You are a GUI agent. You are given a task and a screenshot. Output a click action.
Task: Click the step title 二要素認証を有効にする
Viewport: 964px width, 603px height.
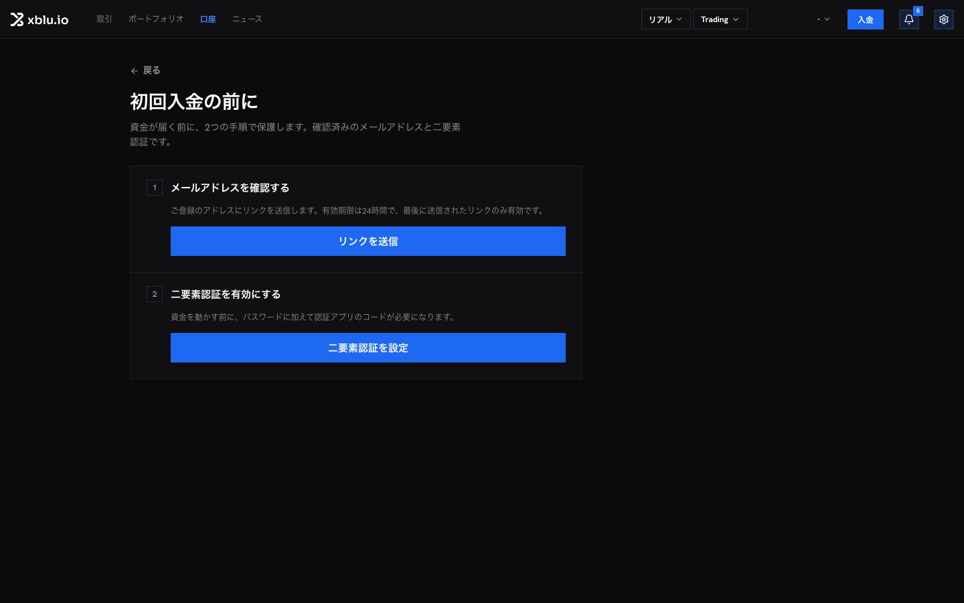point(226,294)
